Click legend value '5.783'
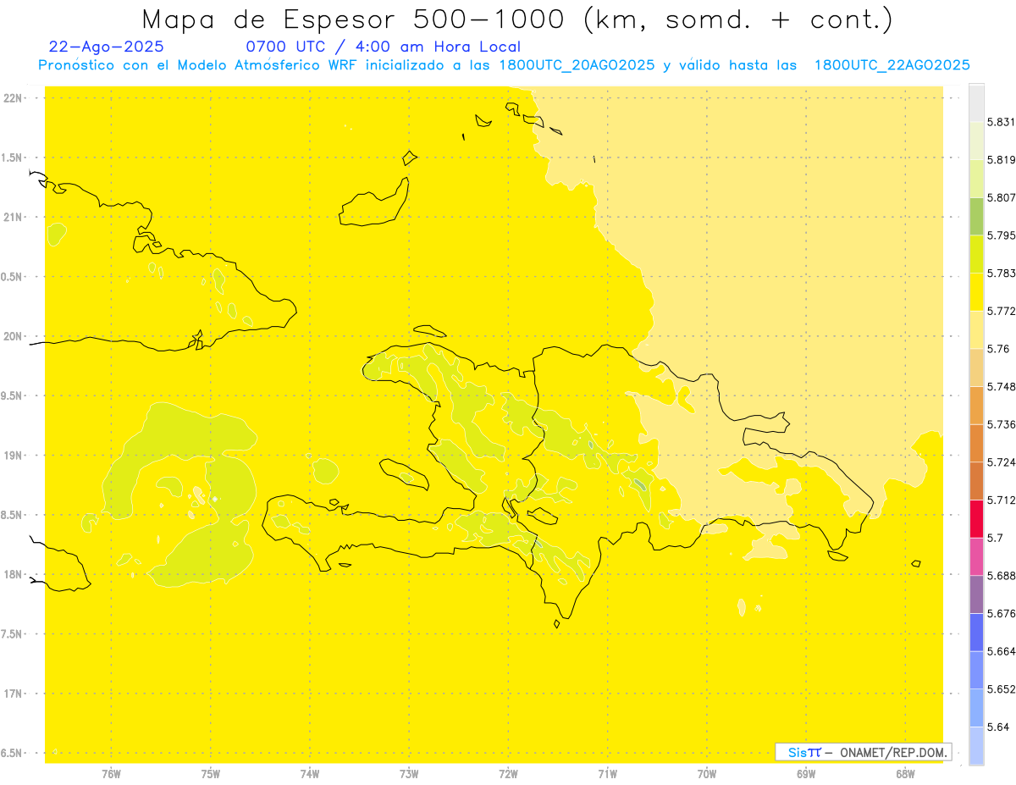This screenshot has height=785, width=1016. click(x=1001, y=274)
